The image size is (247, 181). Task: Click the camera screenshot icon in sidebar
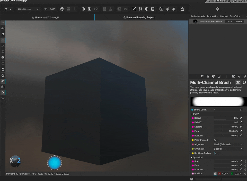pos(3,87)
